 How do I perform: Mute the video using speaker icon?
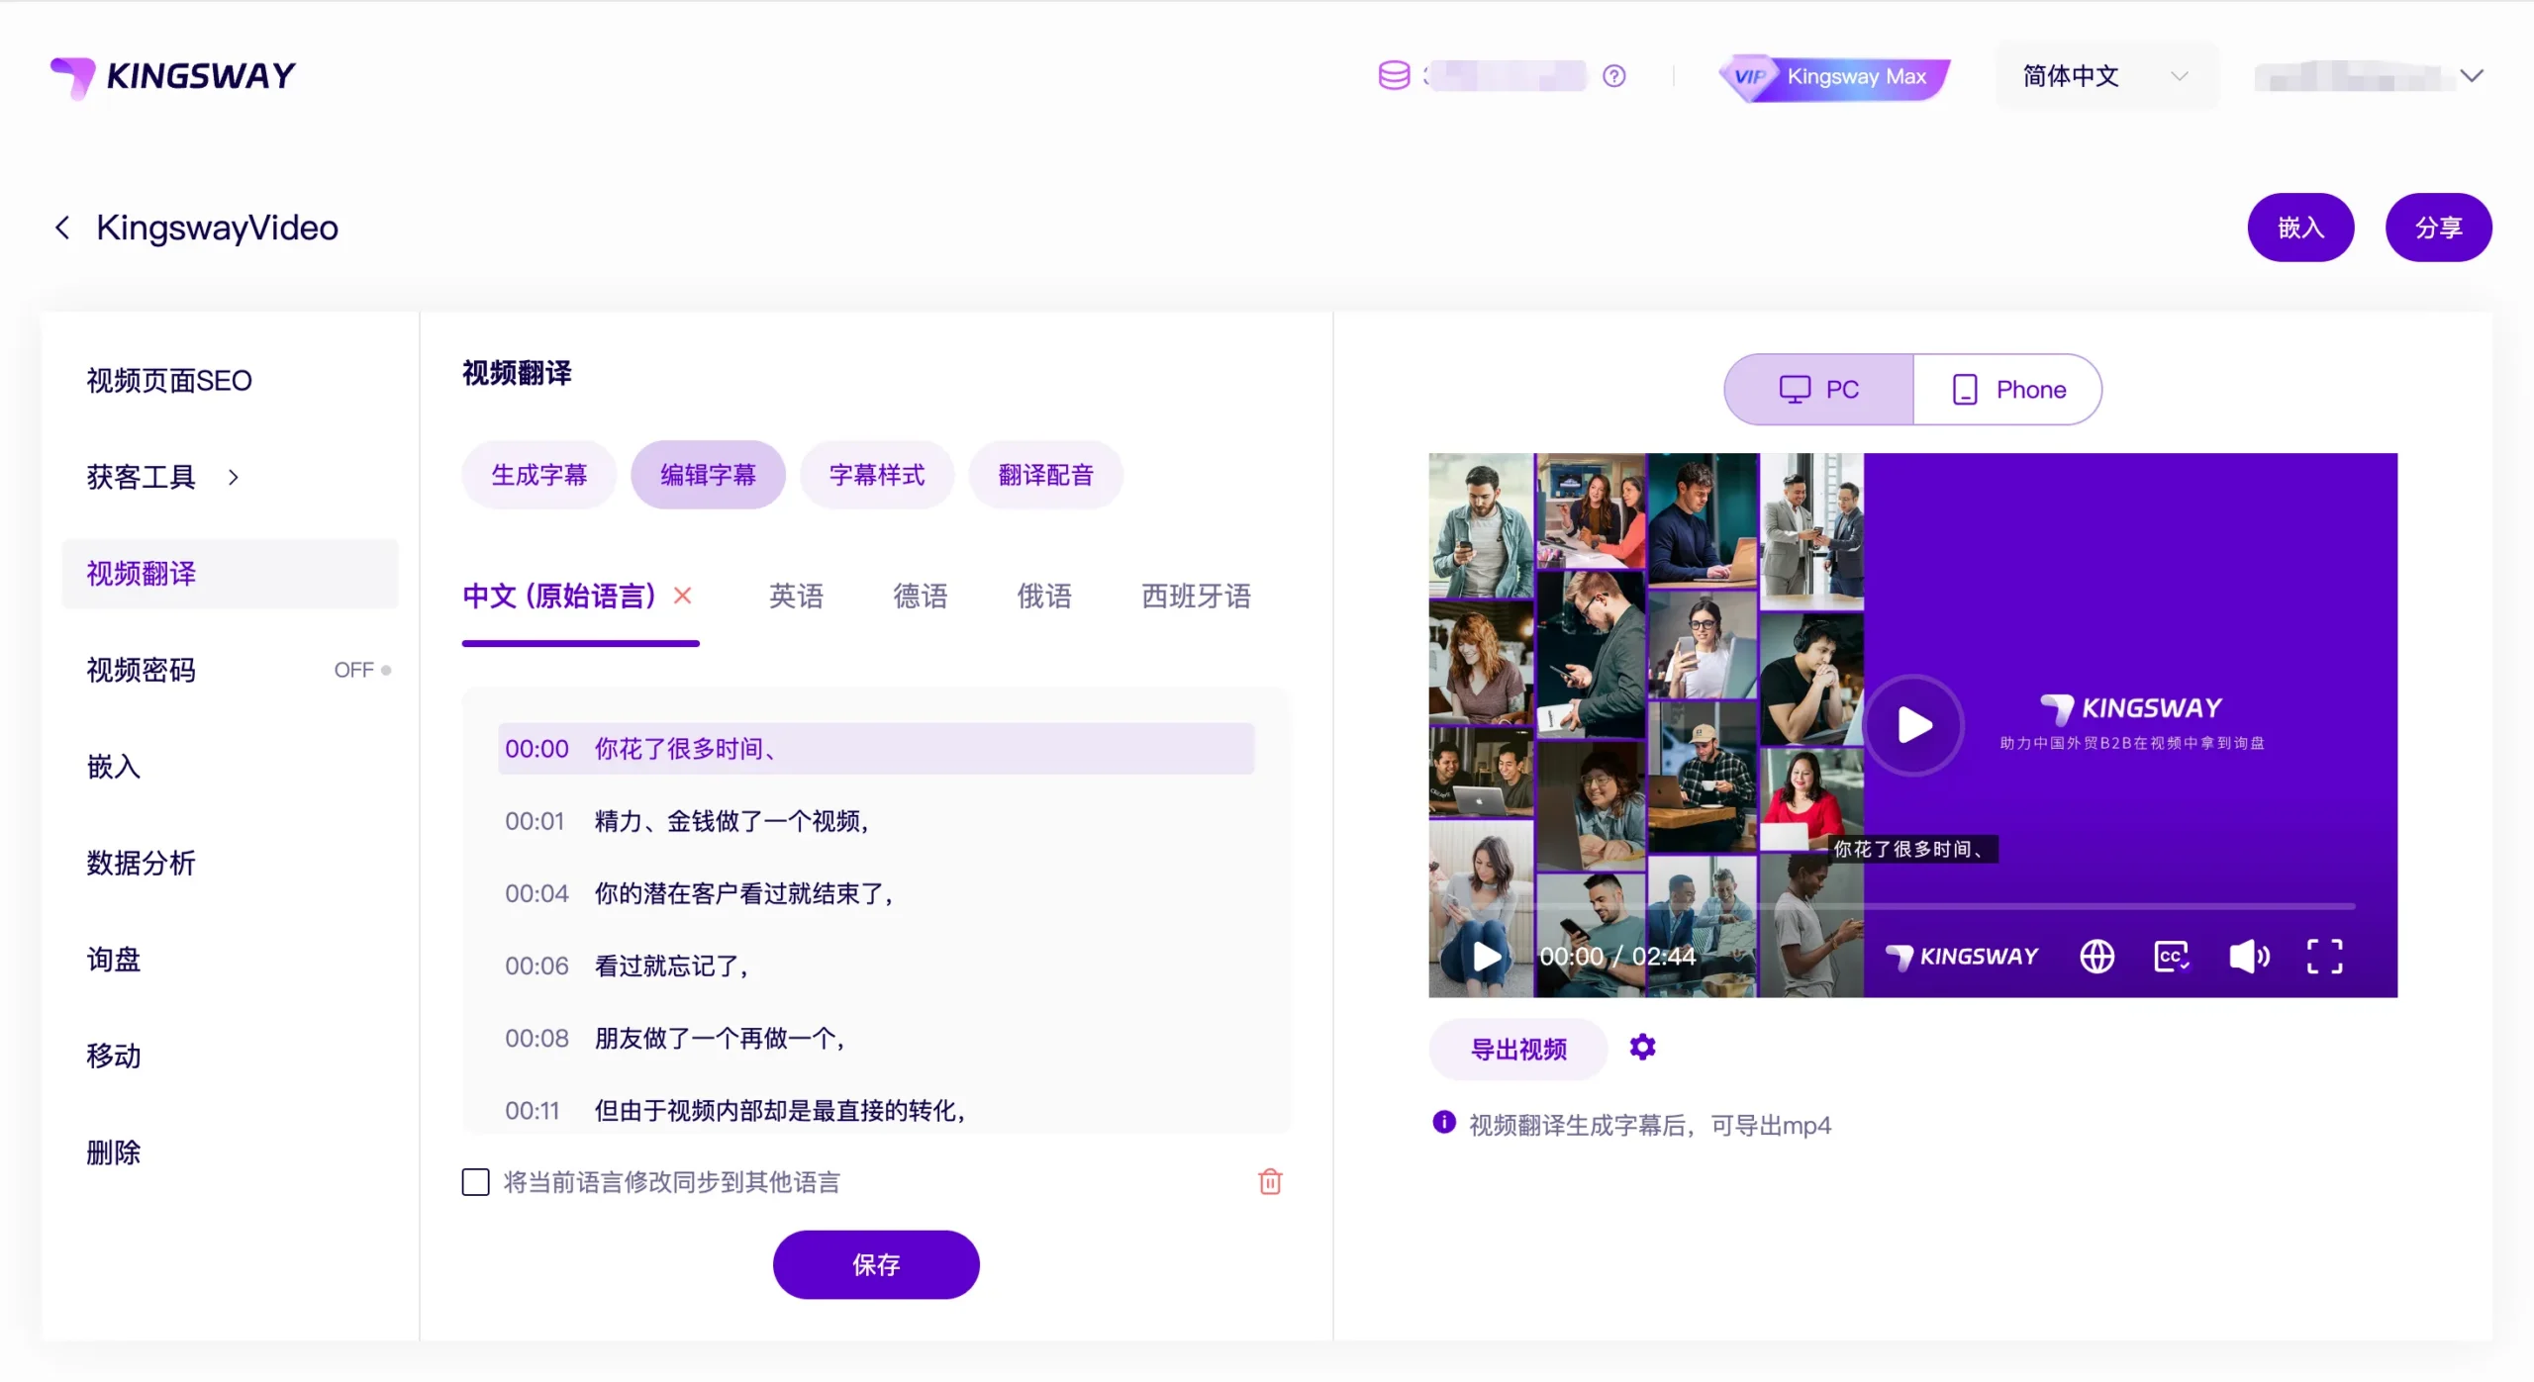point(2248,957)
